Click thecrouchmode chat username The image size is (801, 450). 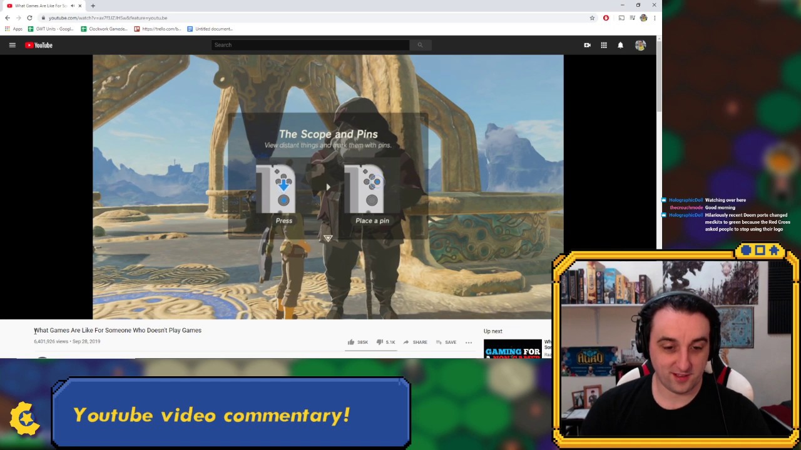point(686,207)
